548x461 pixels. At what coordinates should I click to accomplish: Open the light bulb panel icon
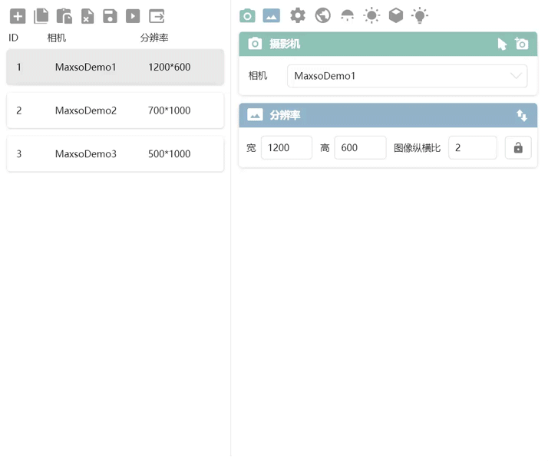[420, 15]
